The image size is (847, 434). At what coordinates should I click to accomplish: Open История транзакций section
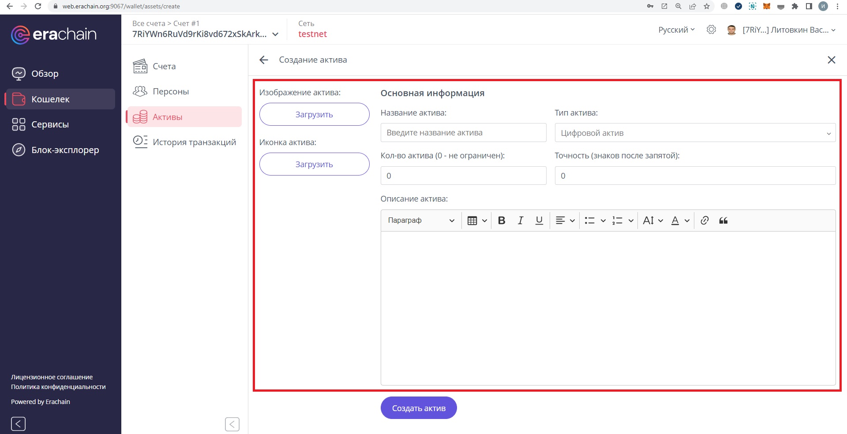click(x=194, y=142)
